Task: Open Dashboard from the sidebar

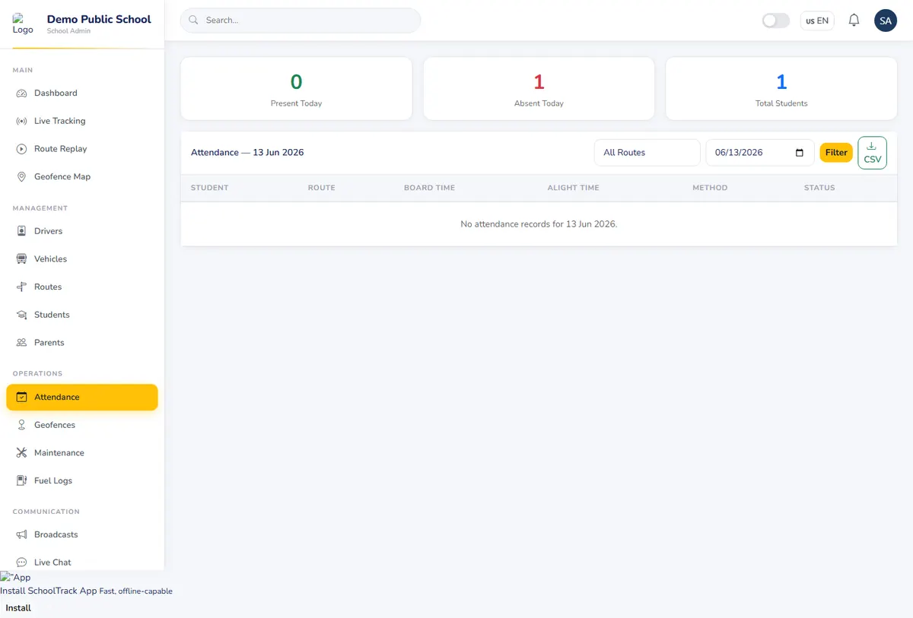Action: point(82,93)
